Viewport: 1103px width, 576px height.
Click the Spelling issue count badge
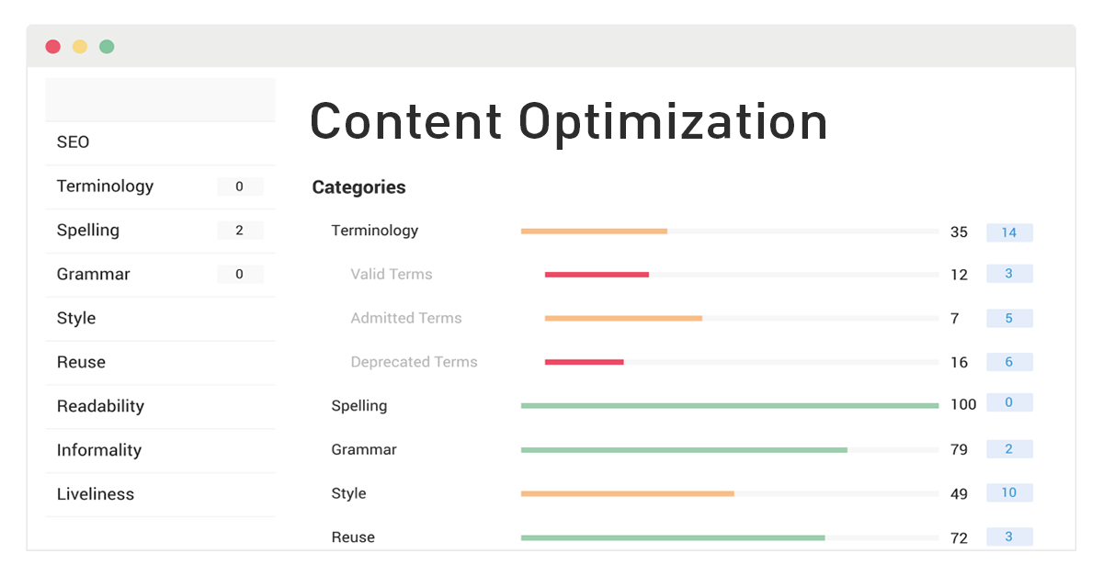pyautogui.click(x=240, y=230)
